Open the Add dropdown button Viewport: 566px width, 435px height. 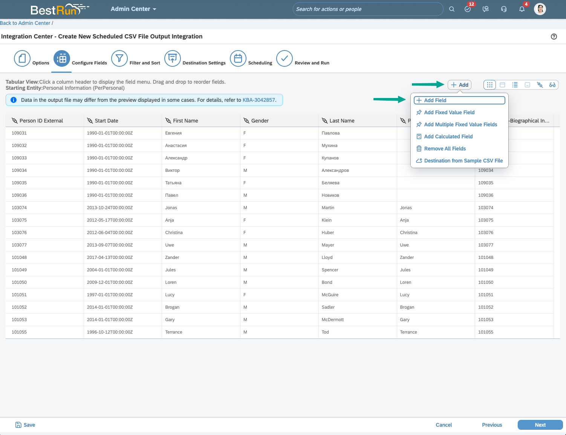pos(459,85)
